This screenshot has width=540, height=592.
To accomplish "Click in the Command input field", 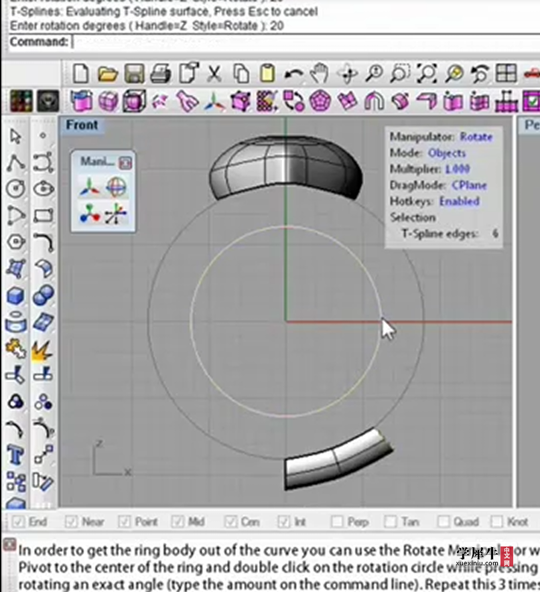I will click(306, 42).
